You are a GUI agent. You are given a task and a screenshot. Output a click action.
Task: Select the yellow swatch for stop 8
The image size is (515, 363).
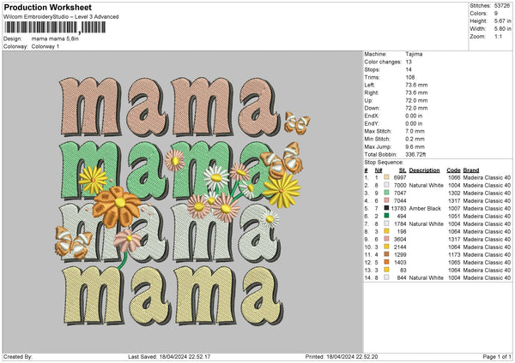point(386,231)
